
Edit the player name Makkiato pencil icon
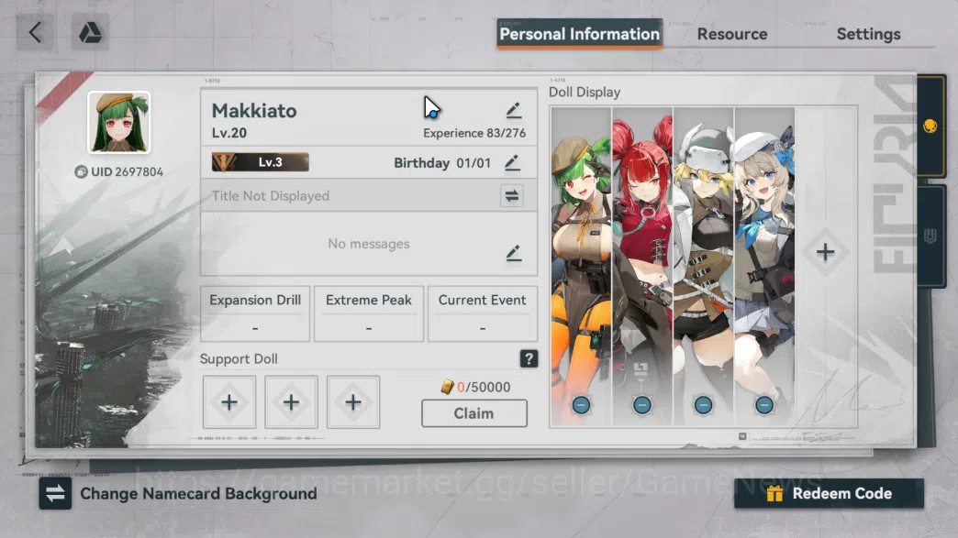513,110
